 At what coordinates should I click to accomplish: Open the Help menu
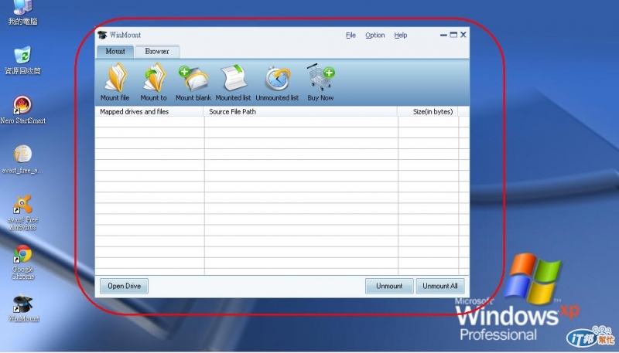pos(400,35)
